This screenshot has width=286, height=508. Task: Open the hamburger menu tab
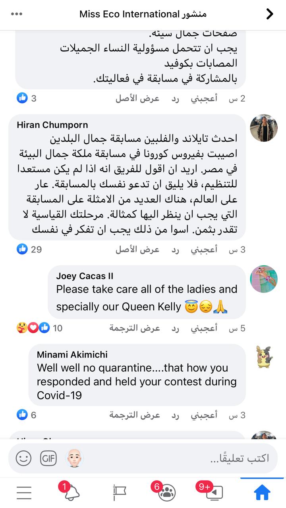[x=24, y=493]
